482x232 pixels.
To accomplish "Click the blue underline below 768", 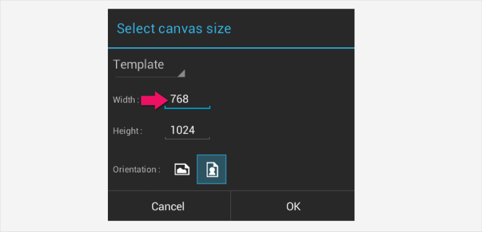I will coord(187,108).
